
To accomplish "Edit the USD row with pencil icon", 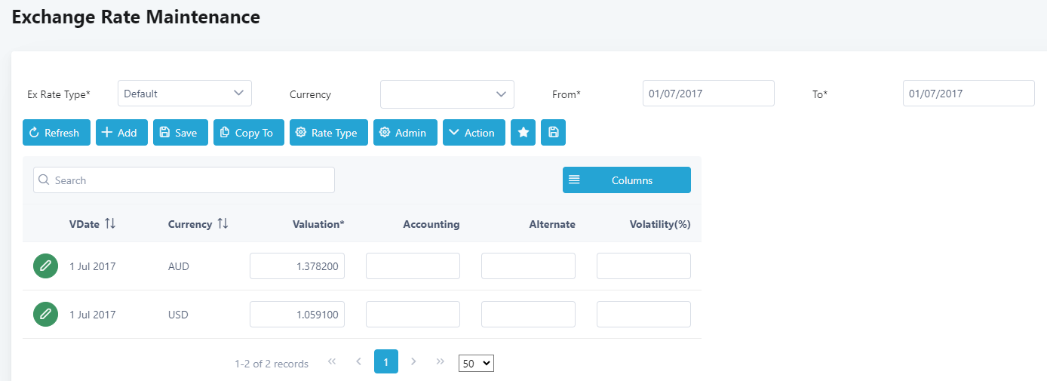I will tap(45, 314).
